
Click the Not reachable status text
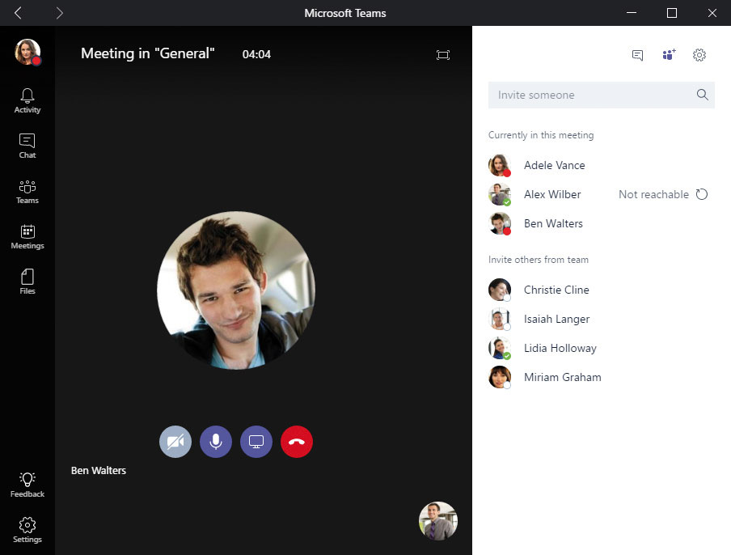tap(653, 194)
